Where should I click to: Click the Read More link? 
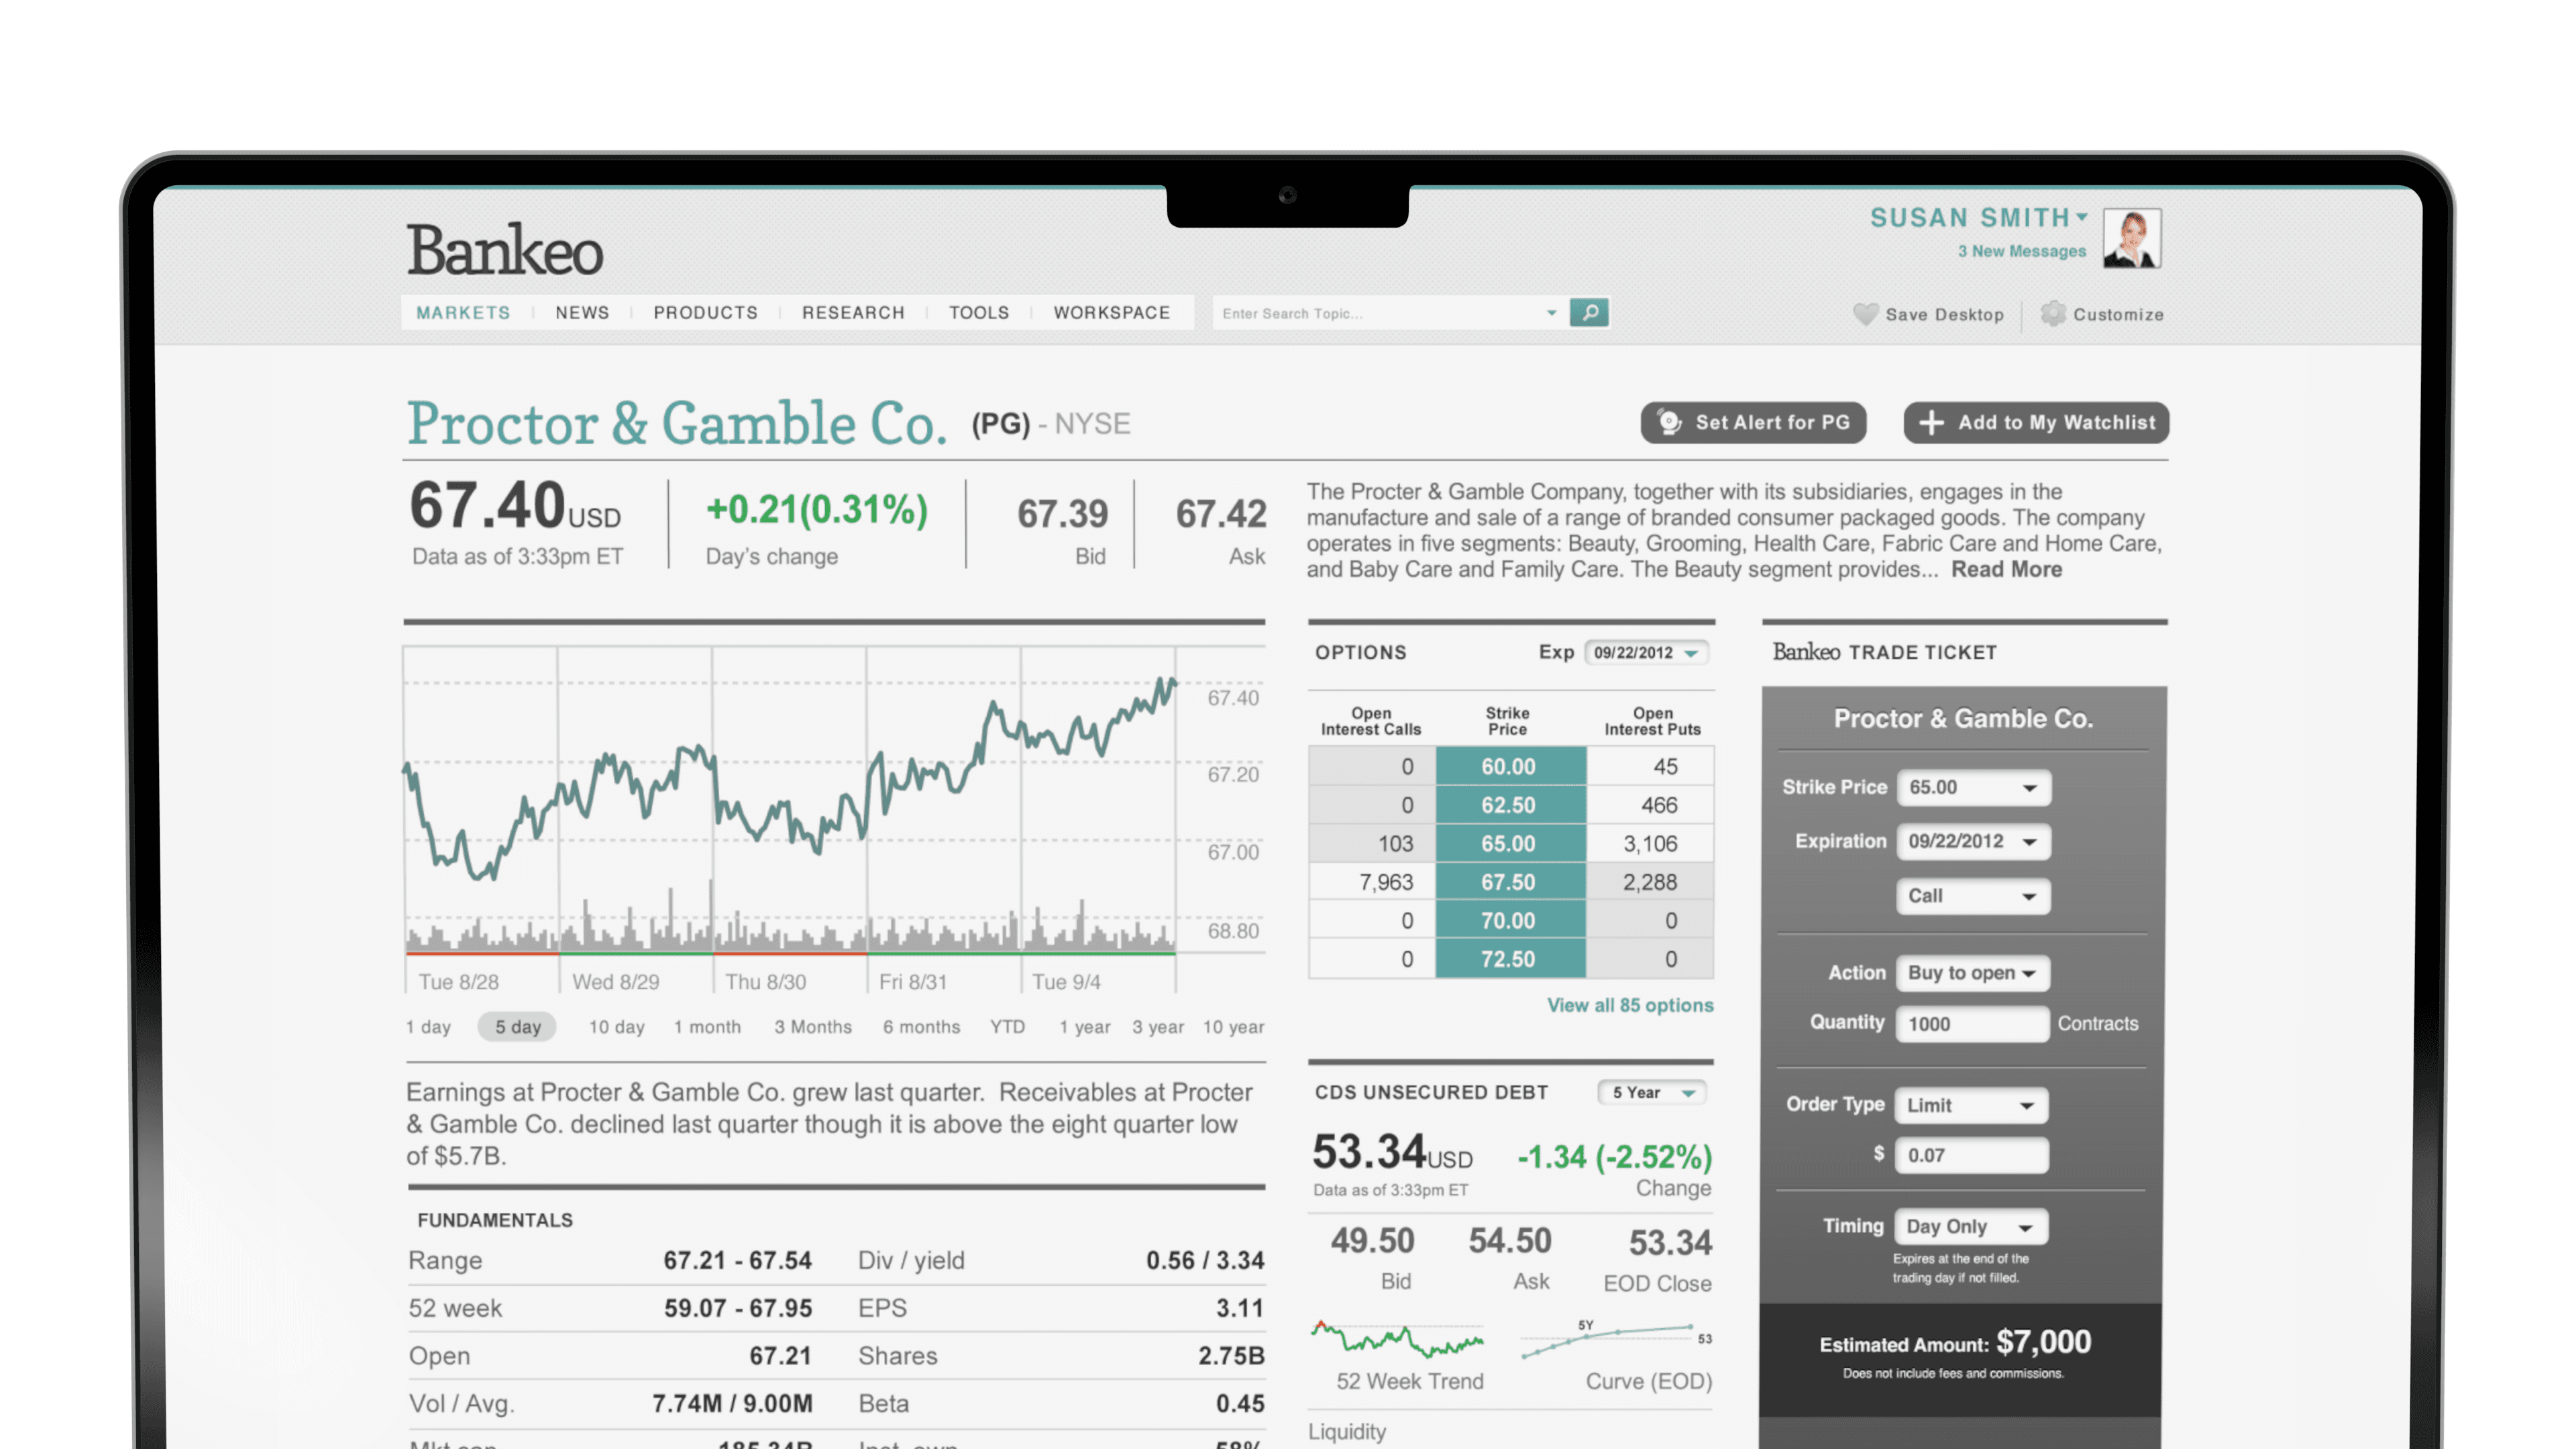pos(2007,569)
